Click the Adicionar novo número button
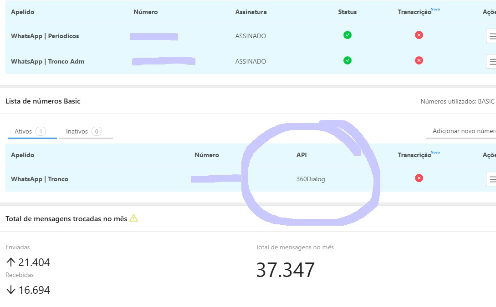The height and width of the screenshot is (307, 496). coord(463,131)
